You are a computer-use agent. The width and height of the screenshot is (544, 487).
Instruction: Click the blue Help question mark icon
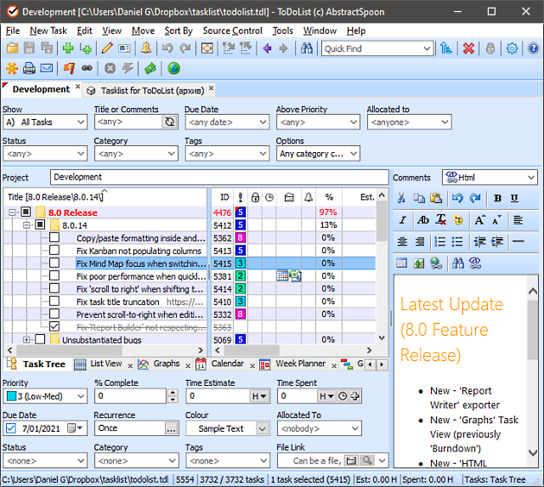[533, 48]
